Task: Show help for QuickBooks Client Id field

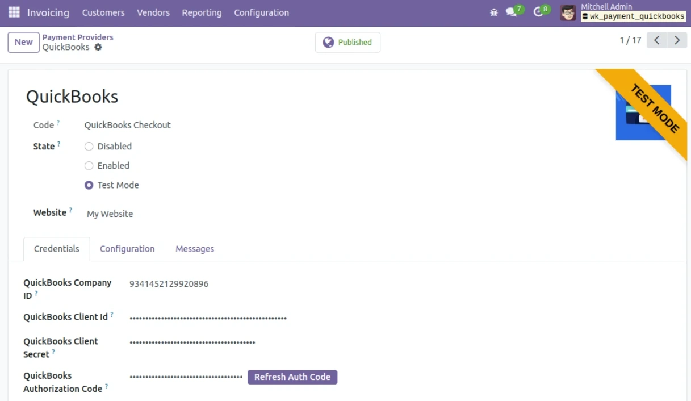Action: (x=113, y=314)
